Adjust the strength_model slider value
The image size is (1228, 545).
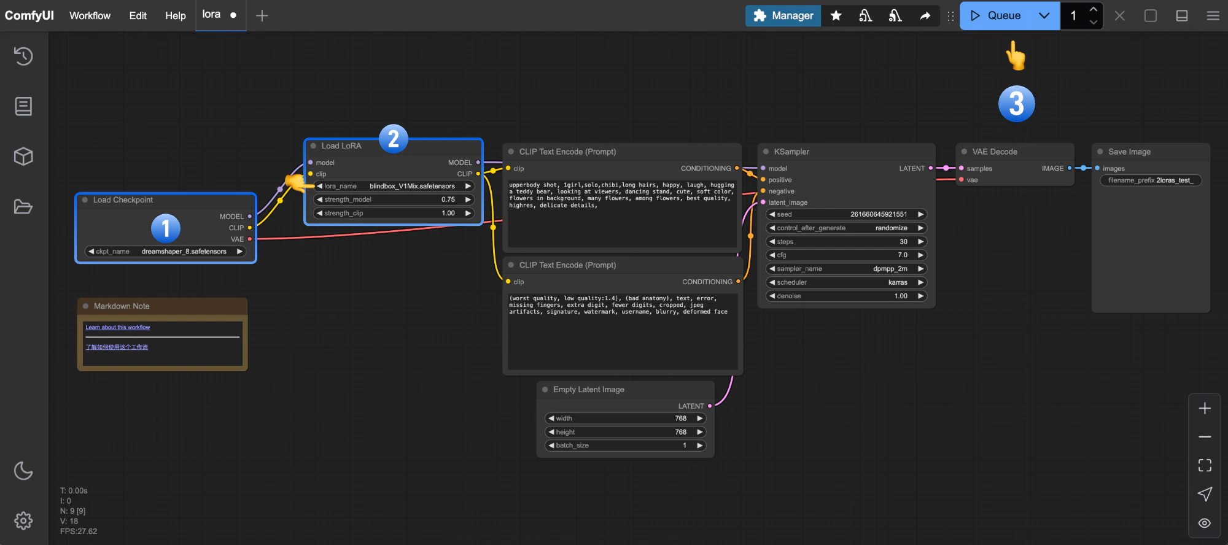pyautogui.click(x=393, y=199)
